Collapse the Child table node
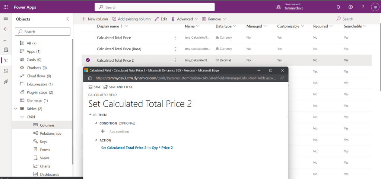This screenshot has height=179, width=381. click(22, 117)
